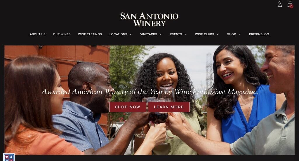Open the shopping bag cart icon
This screenshot has height=161, width=299.
point(290,4)
